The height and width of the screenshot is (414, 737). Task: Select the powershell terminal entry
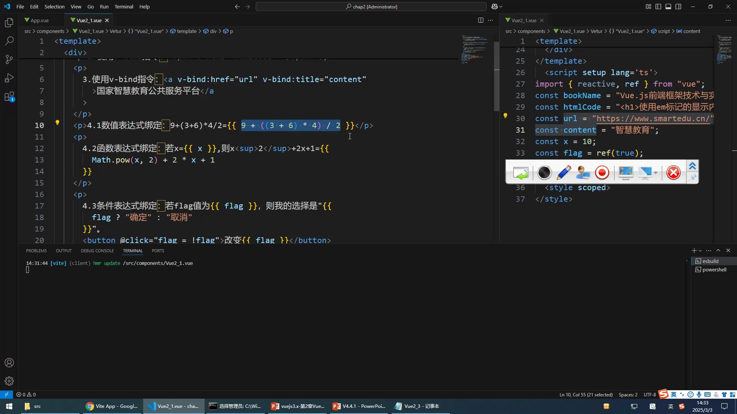click(714, 269)
